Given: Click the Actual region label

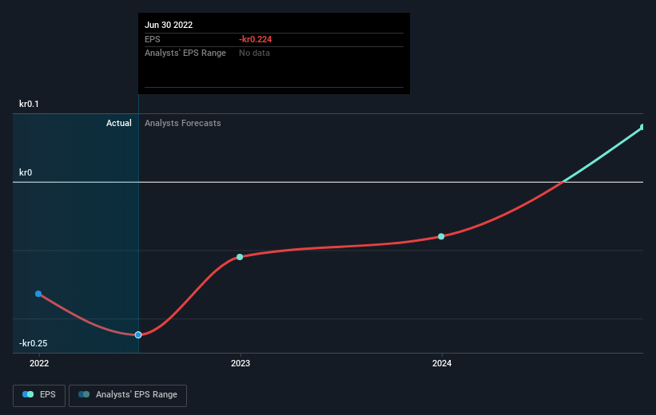Looking at the screenshot, I should point(119,123).
